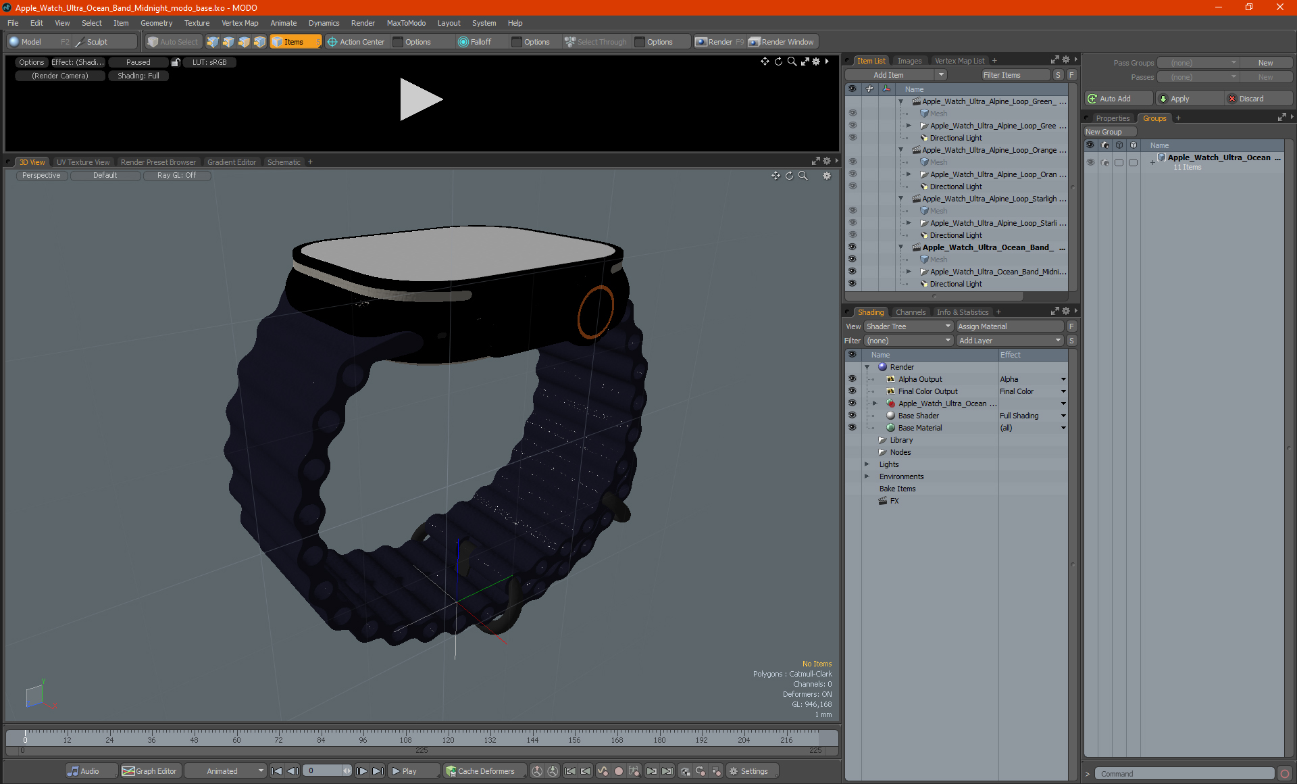Open the Vertex Map menu
1297x784 pixels.
(x=240, y=23)
